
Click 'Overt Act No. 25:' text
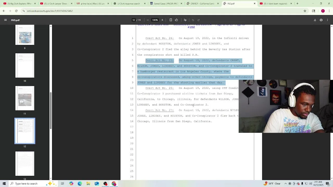coord(159,60)
